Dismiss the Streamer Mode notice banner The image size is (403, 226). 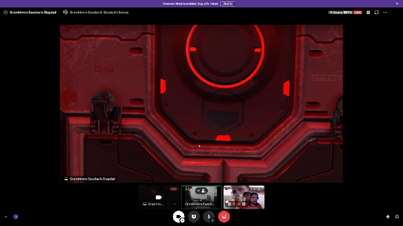397,4
